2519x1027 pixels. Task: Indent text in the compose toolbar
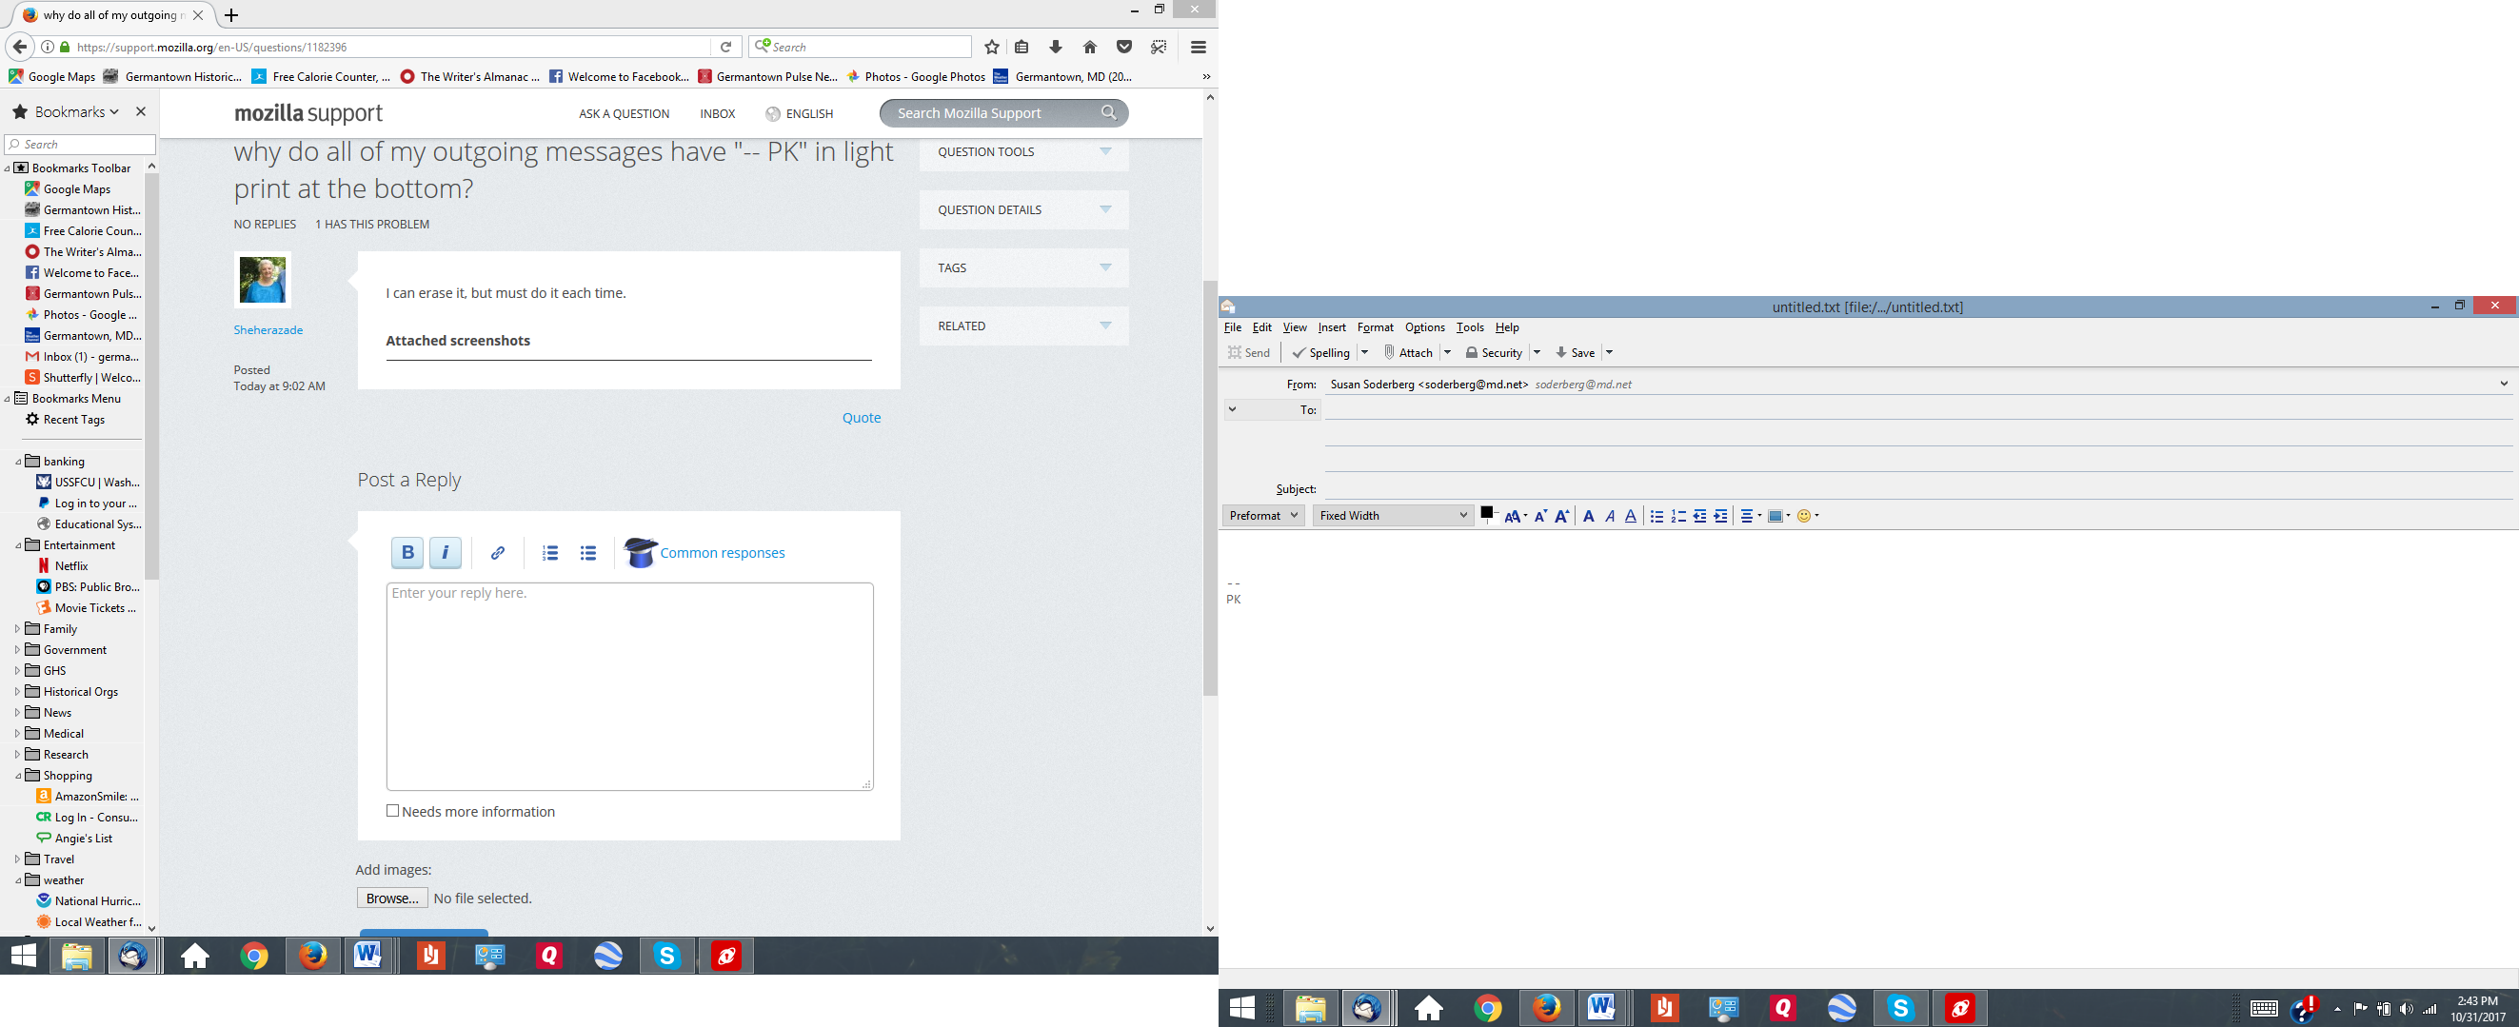(1721, 517)
